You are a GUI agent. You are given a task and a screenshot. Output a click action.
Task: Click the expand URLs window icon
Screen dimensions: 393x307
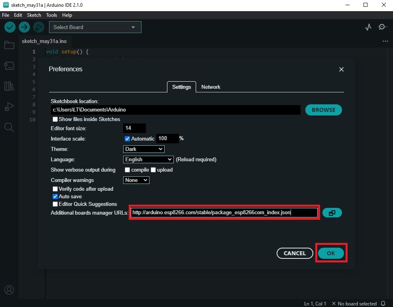click(332, 213)
